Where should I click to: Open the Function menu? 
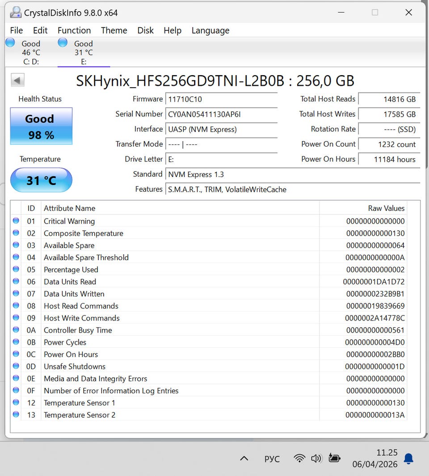(x=74, y=30)
